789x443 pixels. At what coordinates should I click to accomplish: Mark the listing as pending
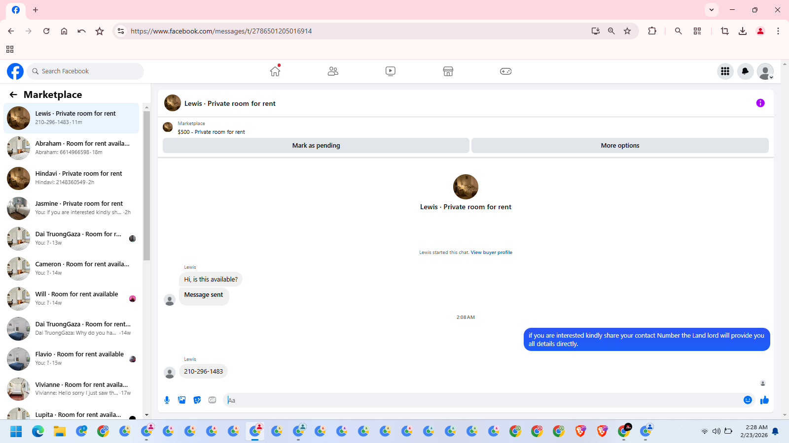pyautogui.click(x=316, y=146)
